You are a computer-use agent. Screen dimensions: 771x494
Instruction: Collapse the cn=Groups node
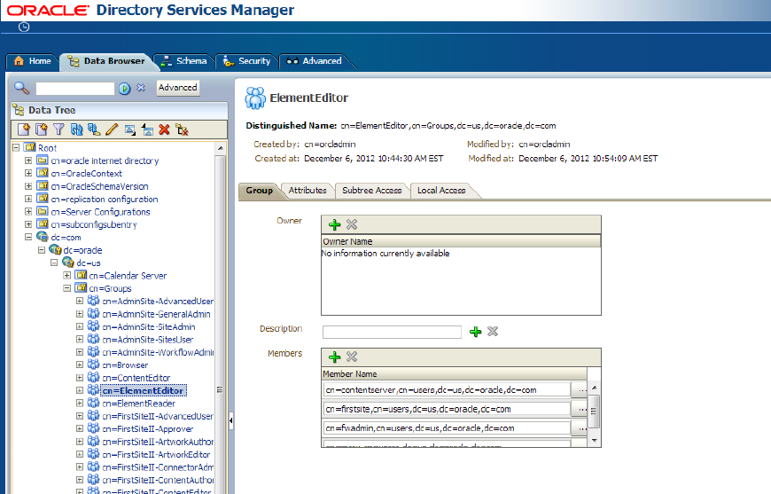point(66,288)
